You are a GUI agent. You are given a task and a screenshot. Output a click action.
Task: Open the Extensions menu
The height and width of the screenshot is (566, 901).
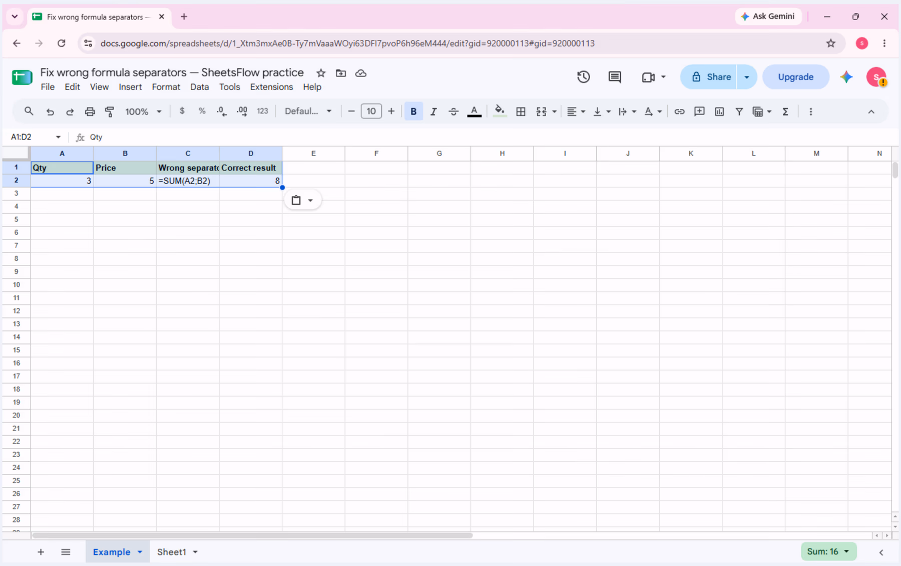click(x=271, y=87)
